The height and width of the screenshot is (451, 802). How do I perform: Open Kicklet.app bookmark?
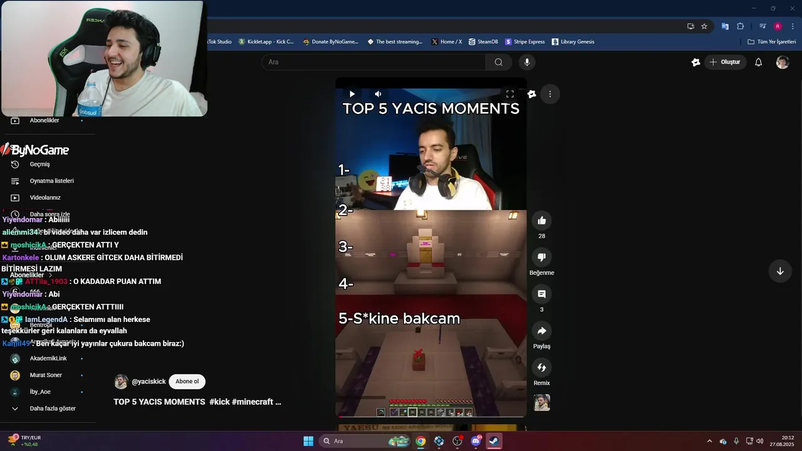(266, 42)
